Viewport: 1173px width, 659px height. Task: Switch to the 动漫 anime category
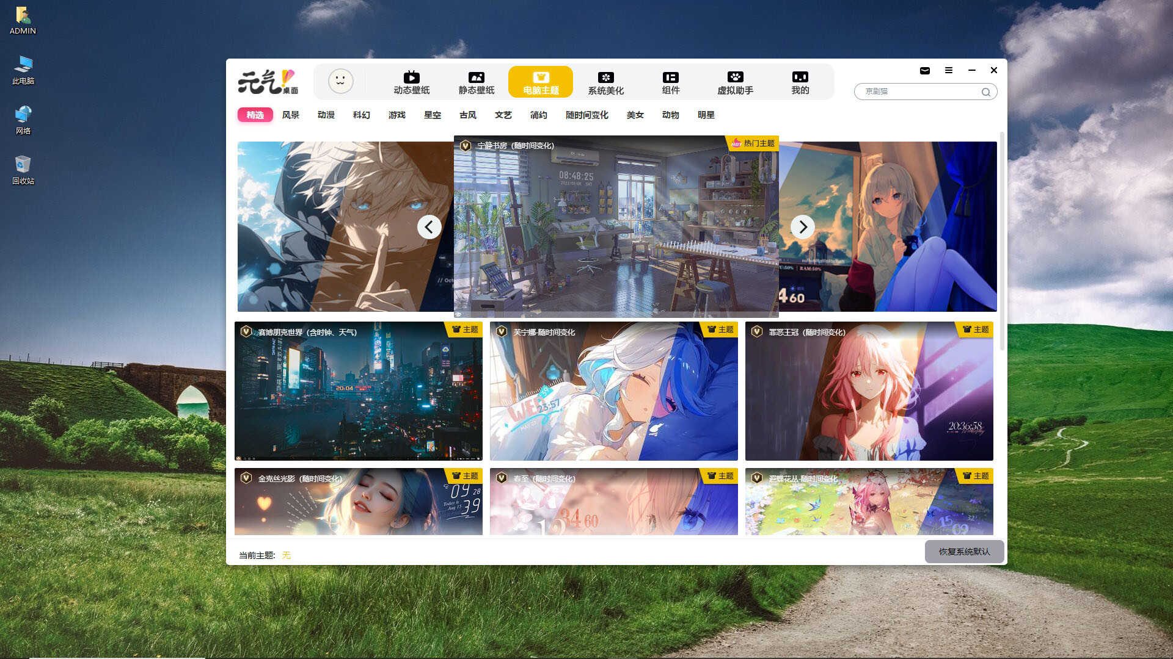[326, 115]
